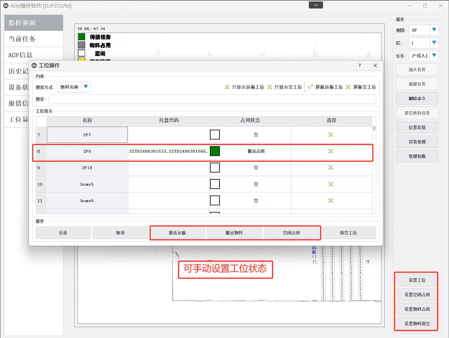The width and height of the screenshot is (449, 338).
Task: Toggle selection mark for row 2F7
Action: (x=331, y=135)
